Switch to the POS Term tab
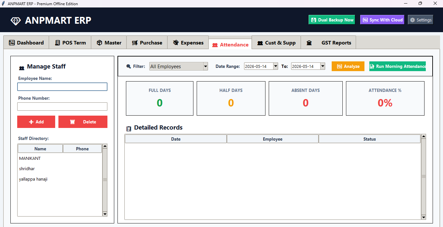Viewport: 443px width, 227px height. [x=70, y=43]
